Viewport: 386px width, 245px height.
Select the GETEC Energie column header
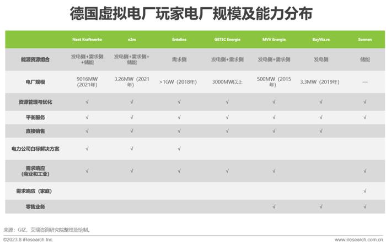point(227,39)
